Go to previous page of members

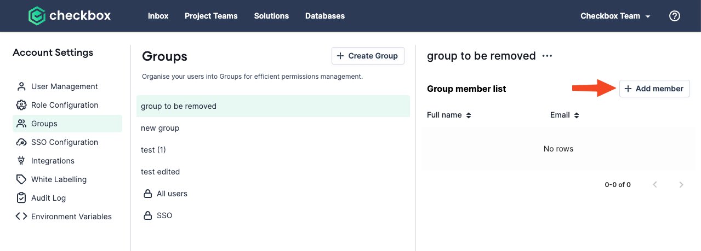coord(655,185)
